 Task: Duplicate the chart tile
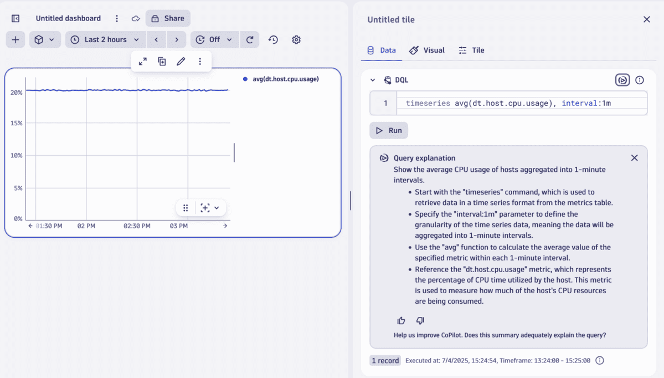click(x=162, y=61)
